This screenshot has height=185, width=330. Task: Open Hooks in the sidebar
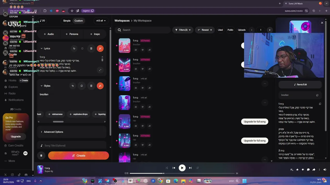(x=10, y=80)
